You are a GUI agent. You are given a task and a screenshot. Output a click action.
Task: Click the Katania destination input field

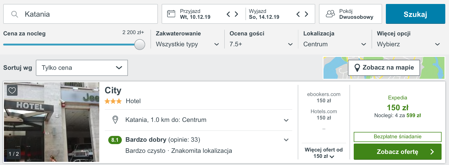pos(80,14)
